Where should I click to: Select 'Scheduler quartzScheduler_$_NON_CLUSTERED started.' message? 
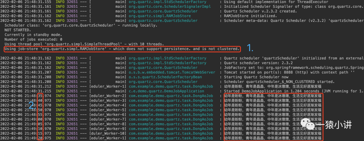279,82
